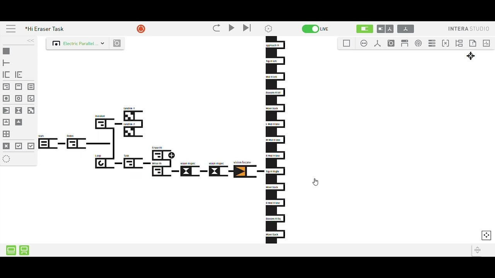Click the second green layout icon bottom left

(x=24, y=250)
